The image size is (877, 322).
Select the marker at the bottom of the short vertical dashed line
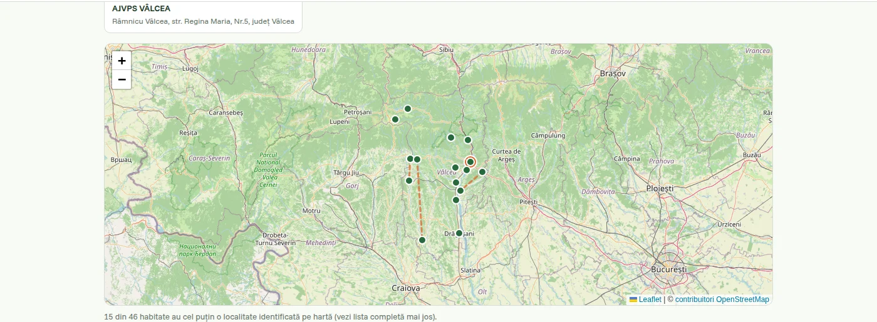[409, 181]
